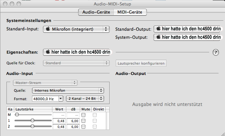Click the channel 1 volume slider knob
Image resolution: width=225 pixels, height=136 pixels.
click(32, 120)
